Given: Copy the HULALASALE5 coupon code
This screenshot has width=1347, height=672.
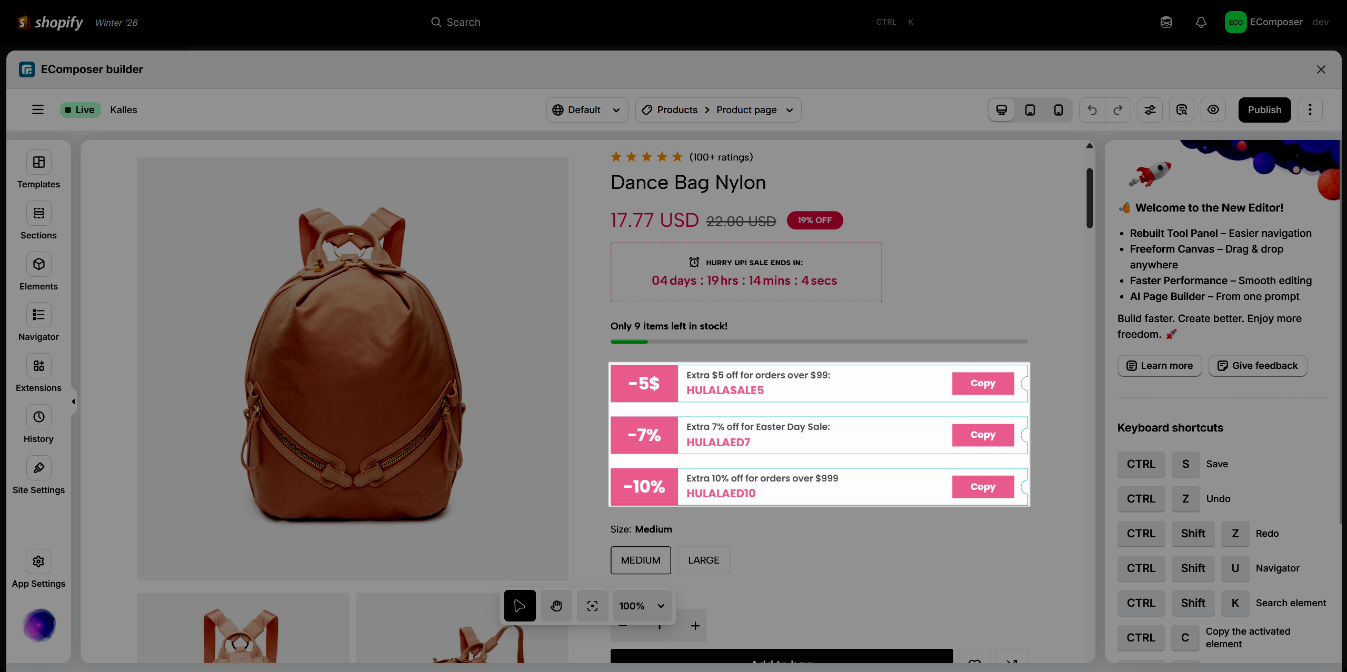Looking at the screenshot, I should [983, 384].
